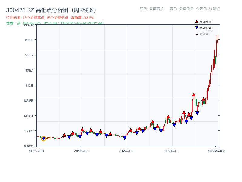242x182 pixels.
Task: Select the last red key-high marker before the rally
Action: click(203, 99)
